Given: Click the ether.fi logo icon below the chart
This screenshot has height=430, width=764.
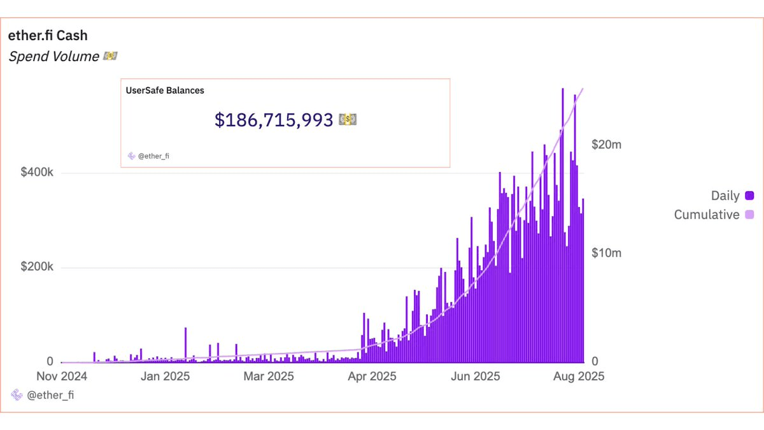Looking at the screenshot, I should [17, 395].
